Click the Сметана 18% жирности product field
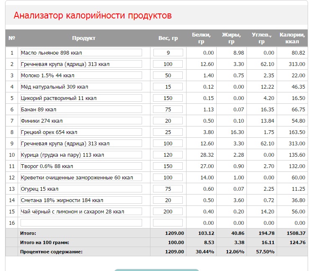The width and height of the screenshot is (311, 271). click(81, 200)
